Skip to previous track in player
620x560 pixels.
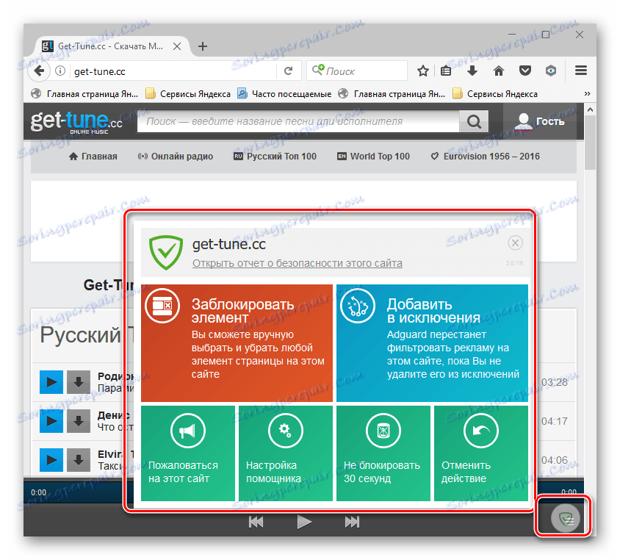coord(256,522)
